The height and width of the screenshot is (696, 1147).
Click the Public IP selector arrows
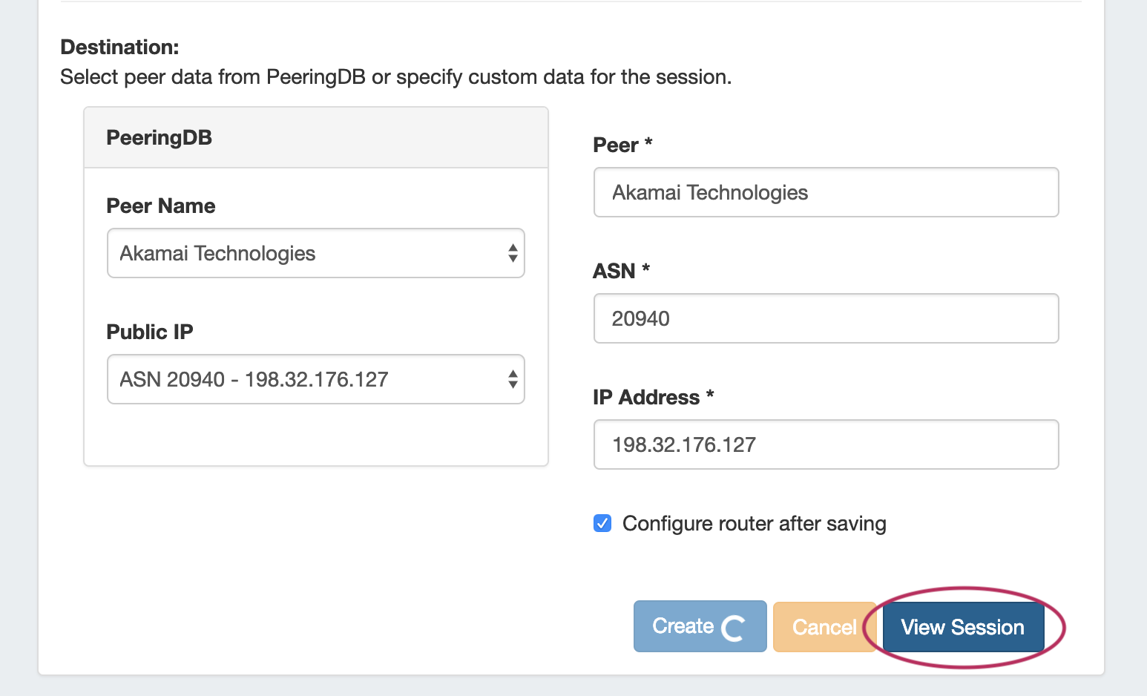pos(513,379)
